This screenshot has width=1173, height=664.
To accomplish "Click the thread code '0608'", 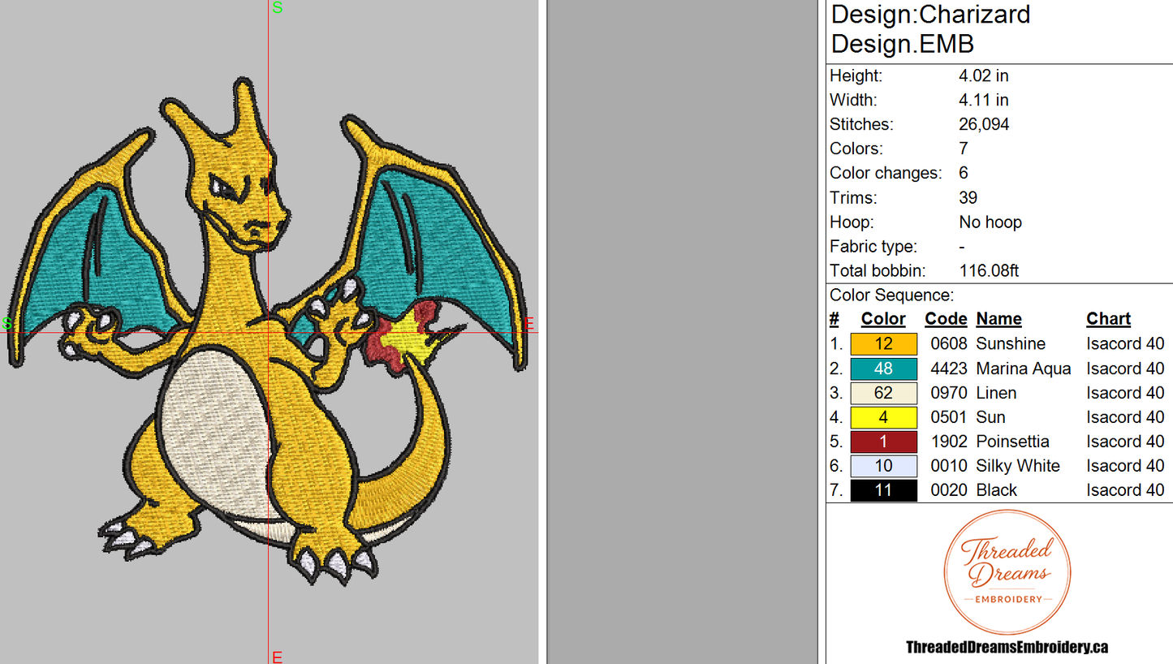I will coord(949,344).
